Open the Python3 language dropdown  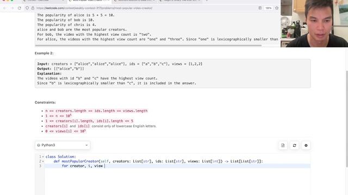[x=63, y=145]
